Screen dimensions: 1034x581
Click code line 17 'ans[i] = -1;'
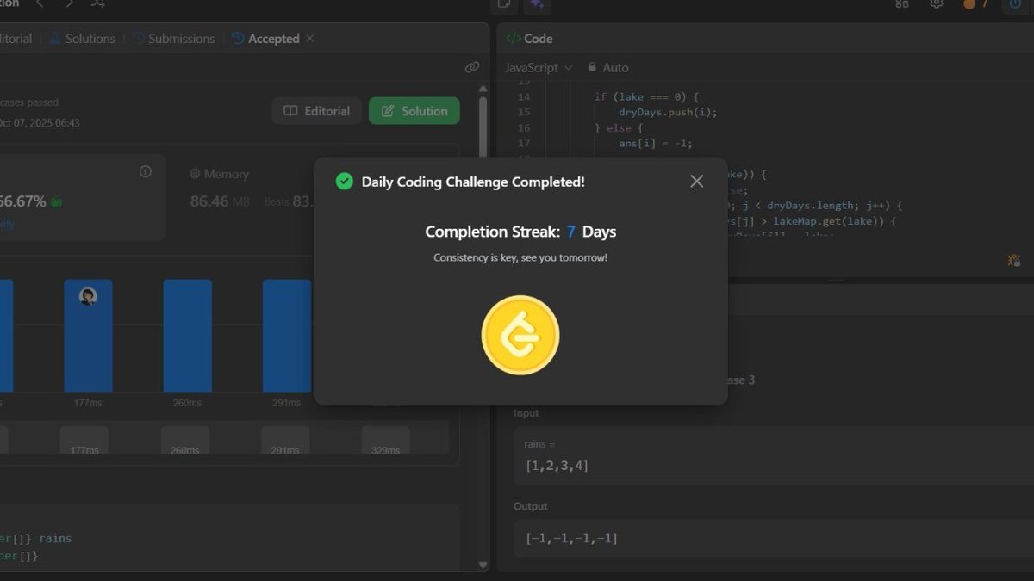[655, 143]
